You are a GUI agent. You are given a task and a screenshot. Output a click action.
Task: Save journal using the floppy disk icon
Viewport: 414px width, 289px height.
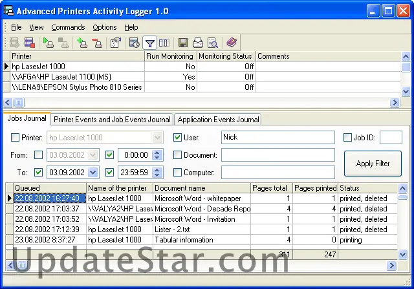point(183,43)
